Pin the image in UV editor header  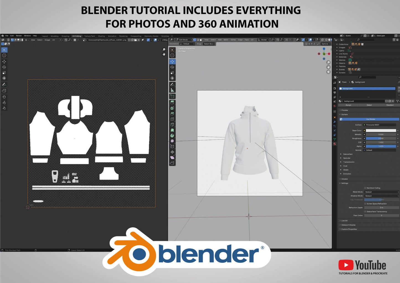click(x=143, y=40)
